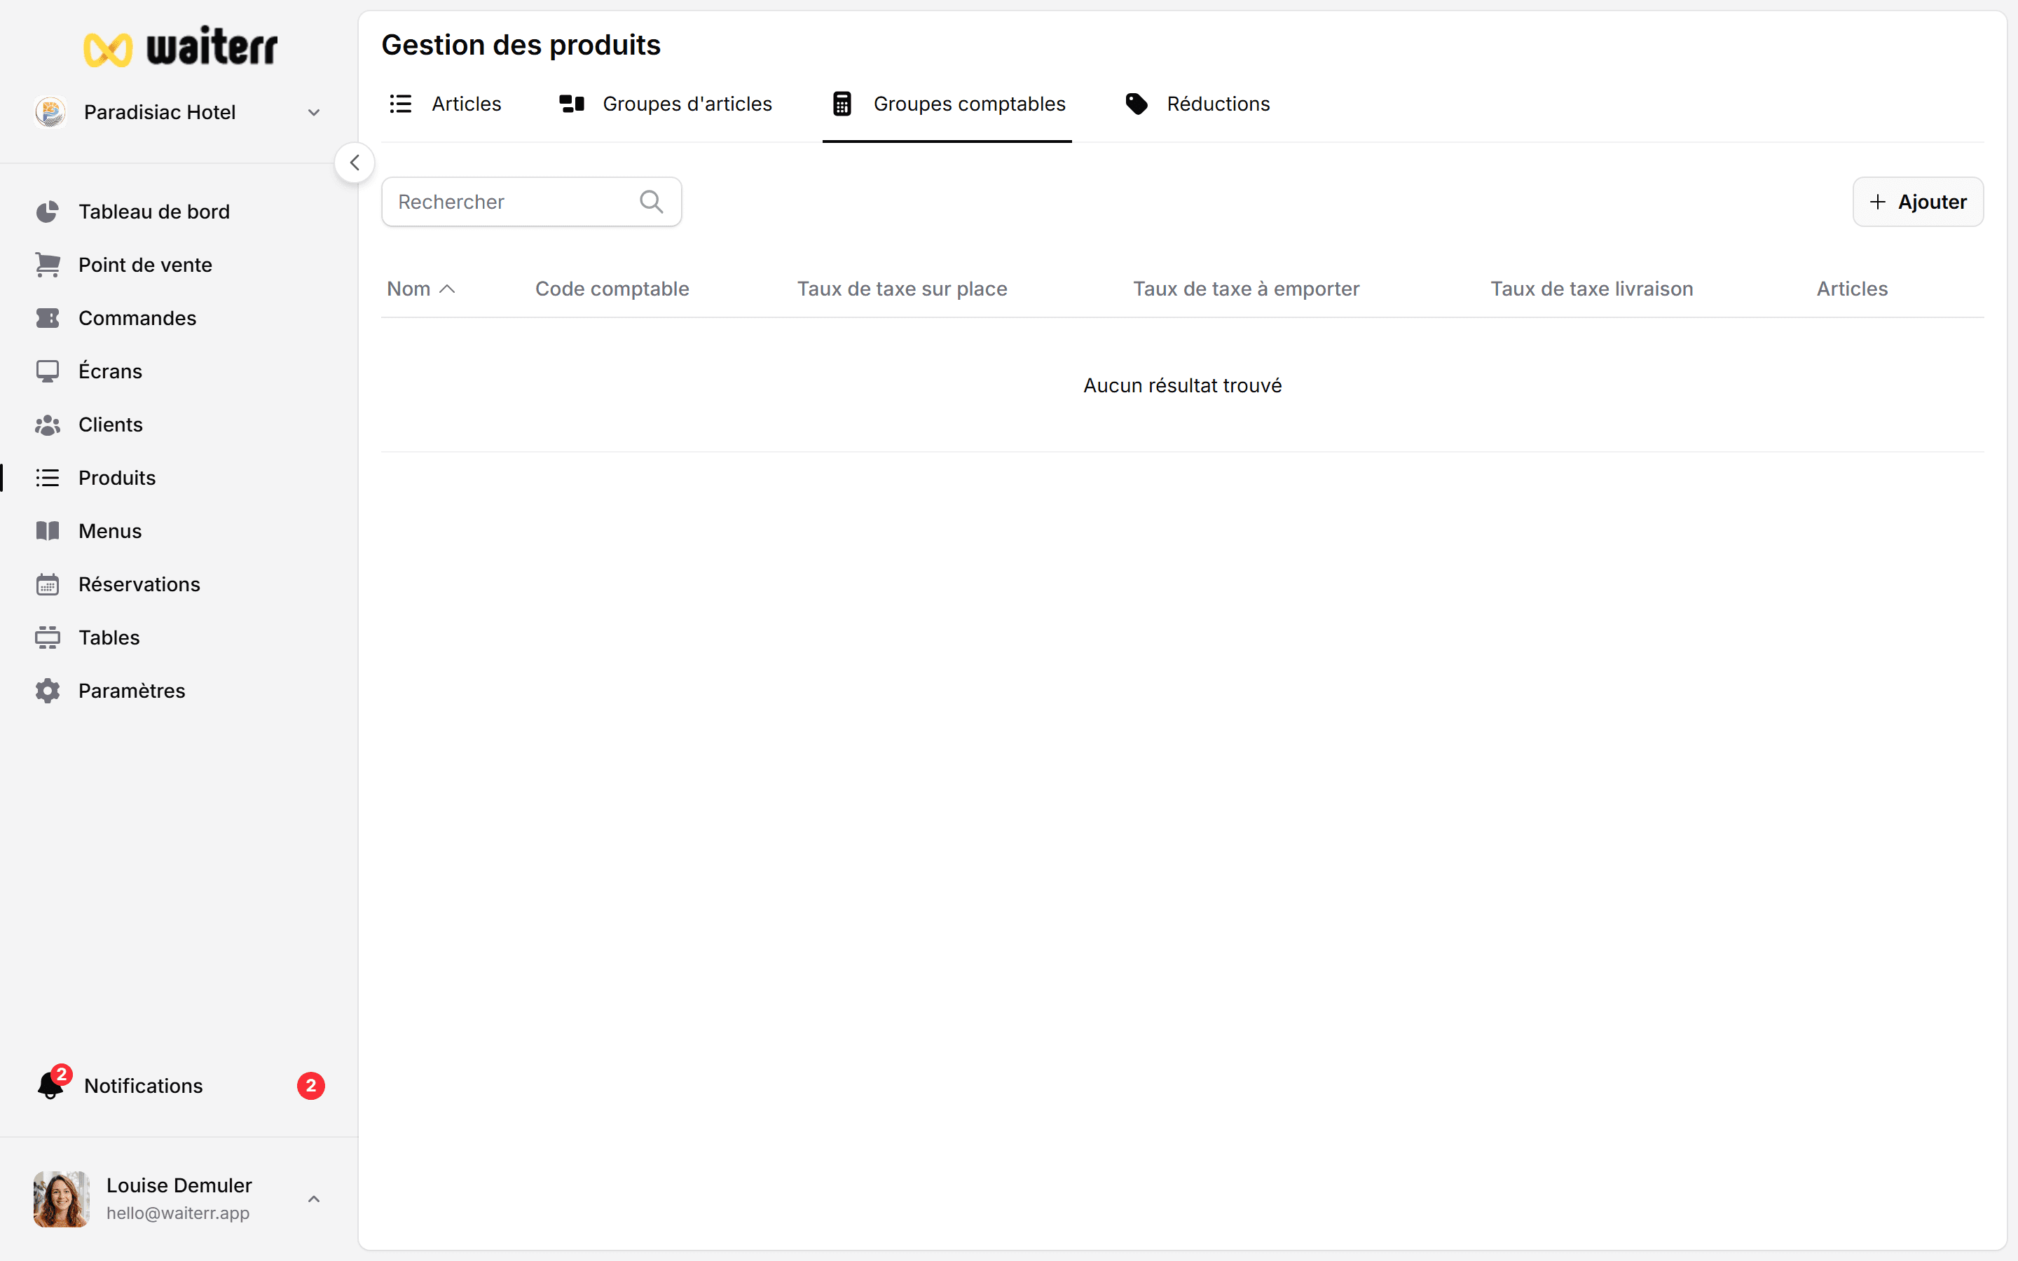The width and height of the screenshot is (2018, 1261).
Task: Click the Paramètres gear icon
Action: pyautogui.click(x=48, y=691)
